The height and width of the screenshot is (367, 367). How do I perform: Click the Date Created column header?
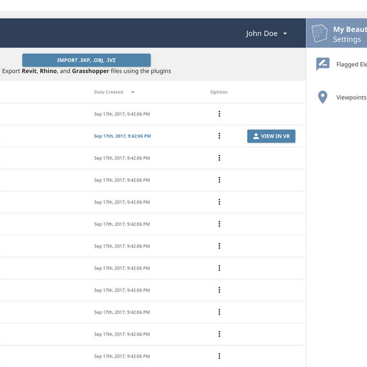point(109,92)
